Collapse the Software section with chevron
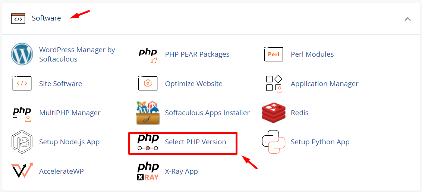 (407, 19)
